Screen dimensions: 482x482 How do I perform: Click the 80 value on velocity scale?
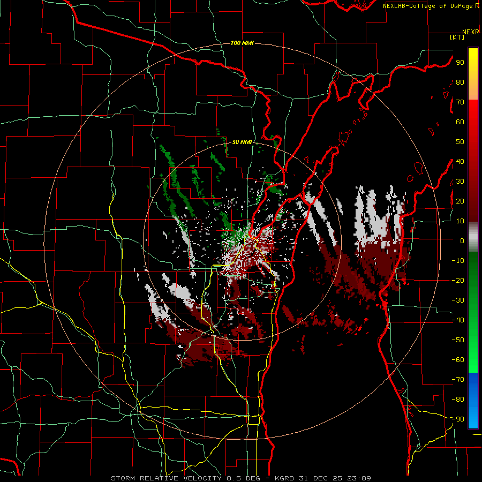460,82
